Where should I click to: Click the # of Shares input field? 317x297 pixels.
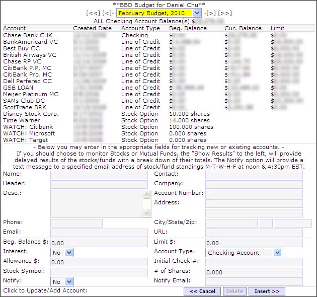pyautogui.click(x=254, y=272)
